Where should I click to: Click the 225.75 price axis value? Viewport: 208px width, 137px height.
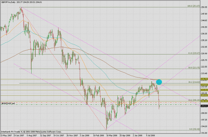tap(204, 60)
